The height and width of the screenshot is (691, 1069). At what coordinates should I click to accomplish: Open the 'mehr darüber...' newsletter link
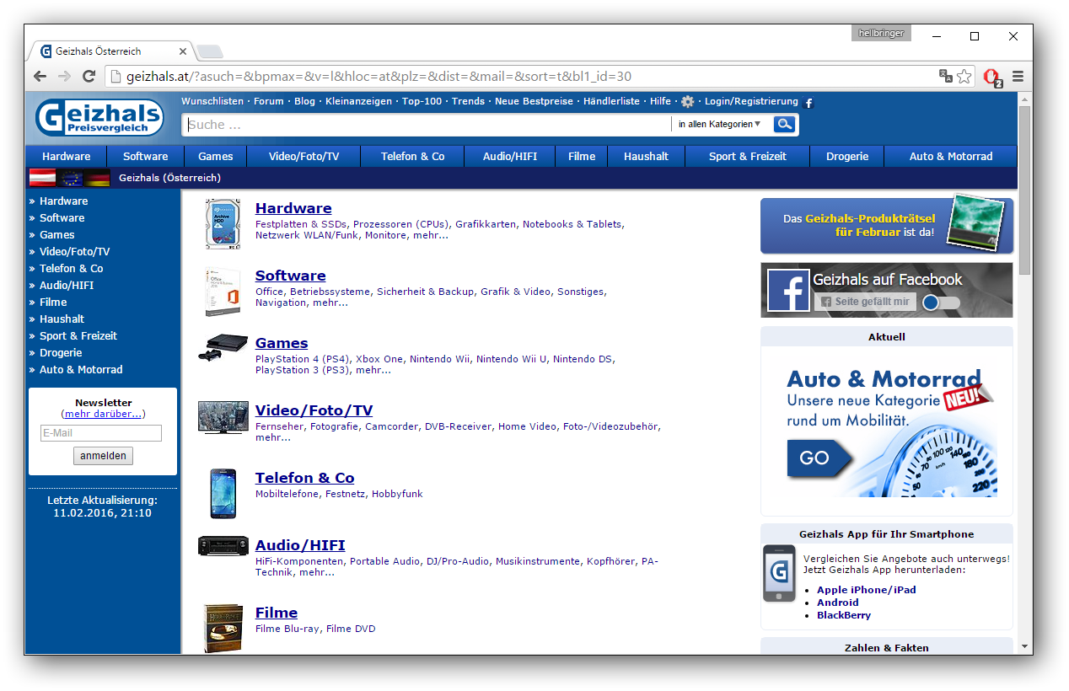pyautogui.click(x=103, y=414)
